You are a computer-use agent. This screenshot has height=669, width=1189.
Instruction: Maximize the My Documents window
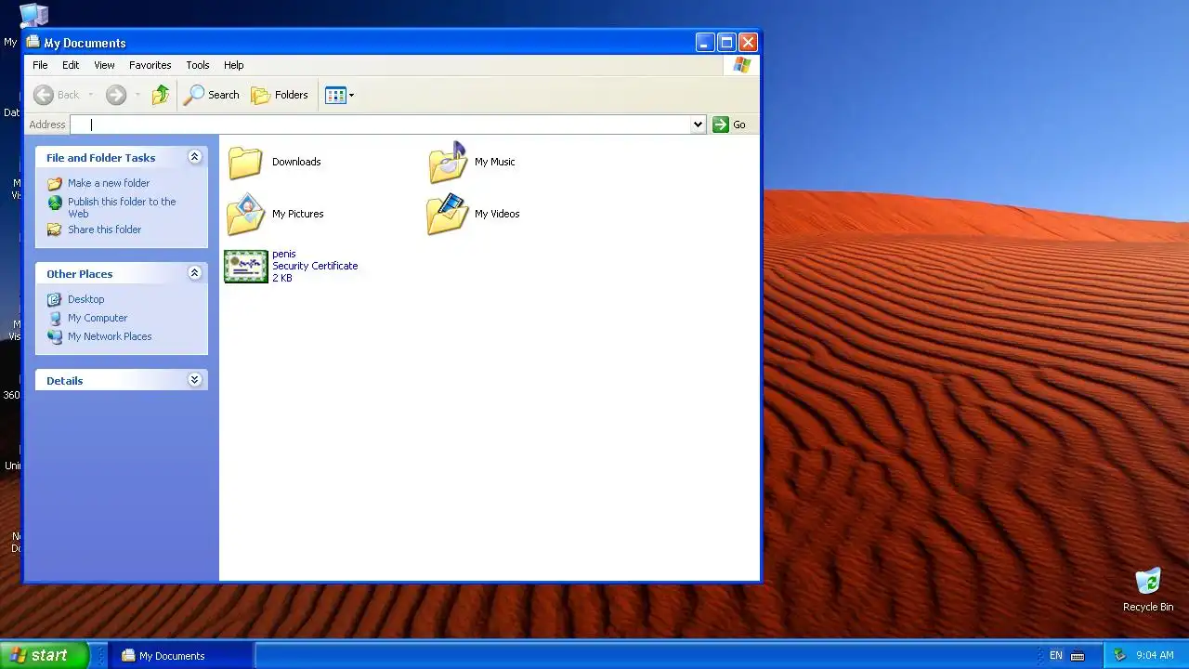(726, 42)
